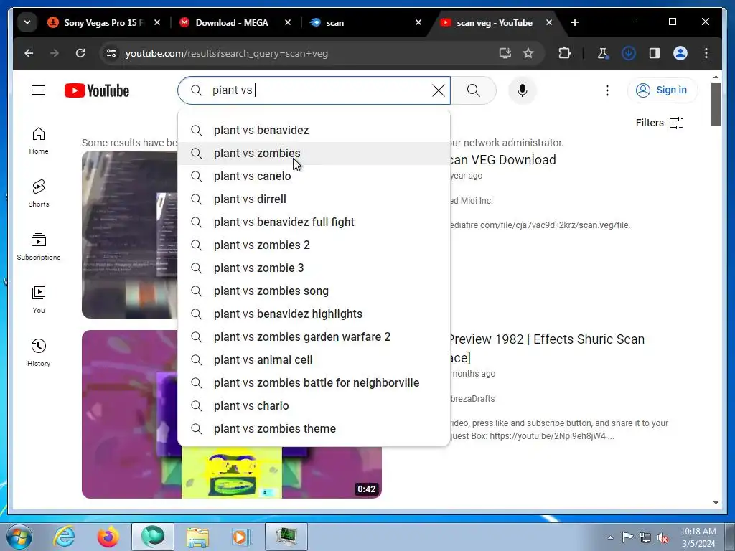Select suggestion plant vs canelo
The image size is (735, 551).
[314, 176]
